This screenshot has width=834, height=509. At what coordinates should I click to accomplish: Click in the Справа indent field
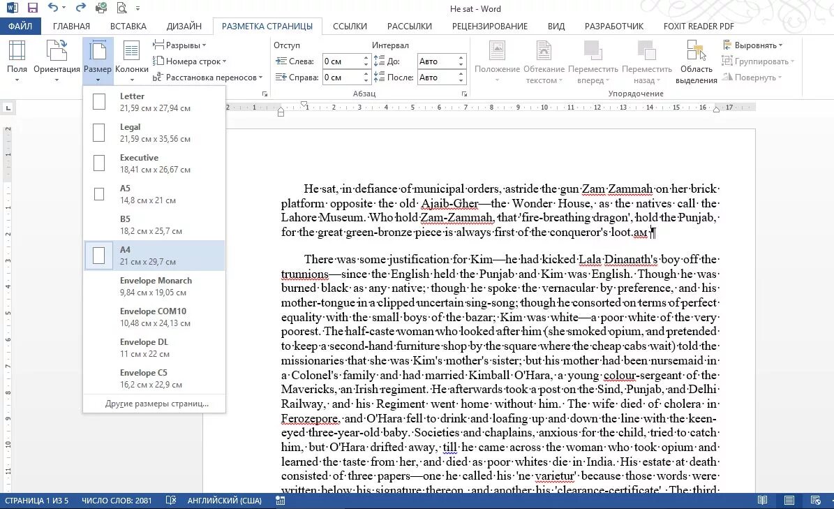click(341, 77)
